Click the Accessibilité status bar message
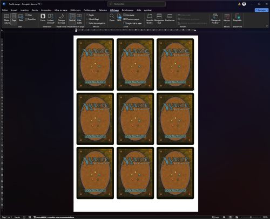This screenshot has width=270, height=219. pos(54,217)
